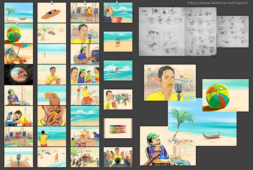Open man with chips and running crowd frame

[x=118, y=99]
